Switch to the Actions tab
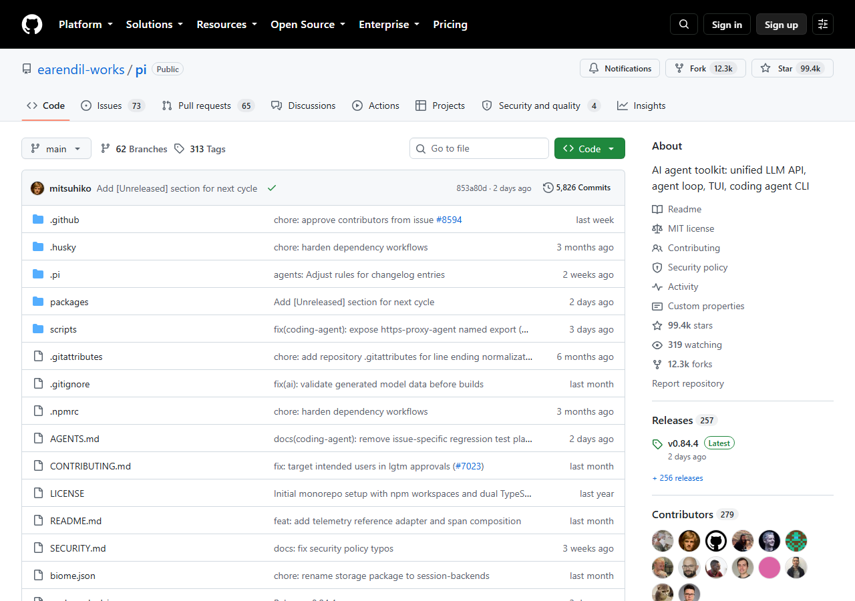This screenshot has height=601, width=855. (376, 106)
